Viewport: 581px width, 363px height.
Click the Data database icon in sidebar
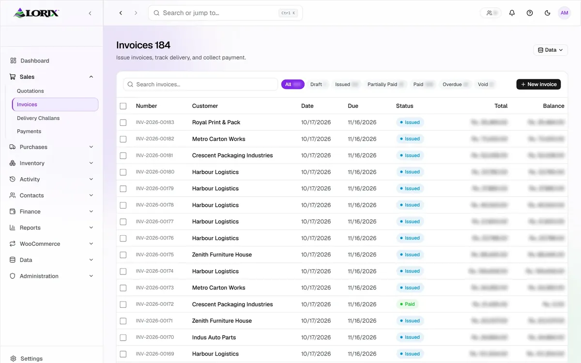(x=13, y=260)
